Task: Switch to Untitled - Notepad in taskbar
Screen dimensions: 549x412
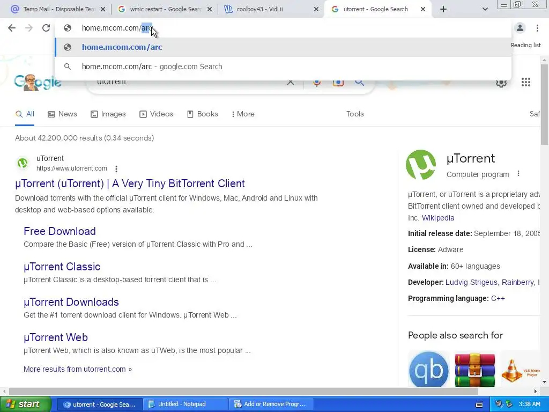Action: [x=186, y=404]
